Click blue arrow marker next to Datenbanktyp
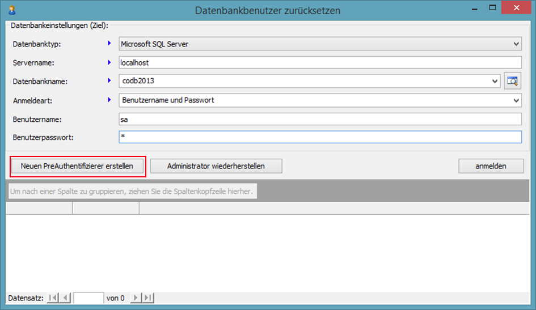536x310 pixels. (x=109, y=43)
